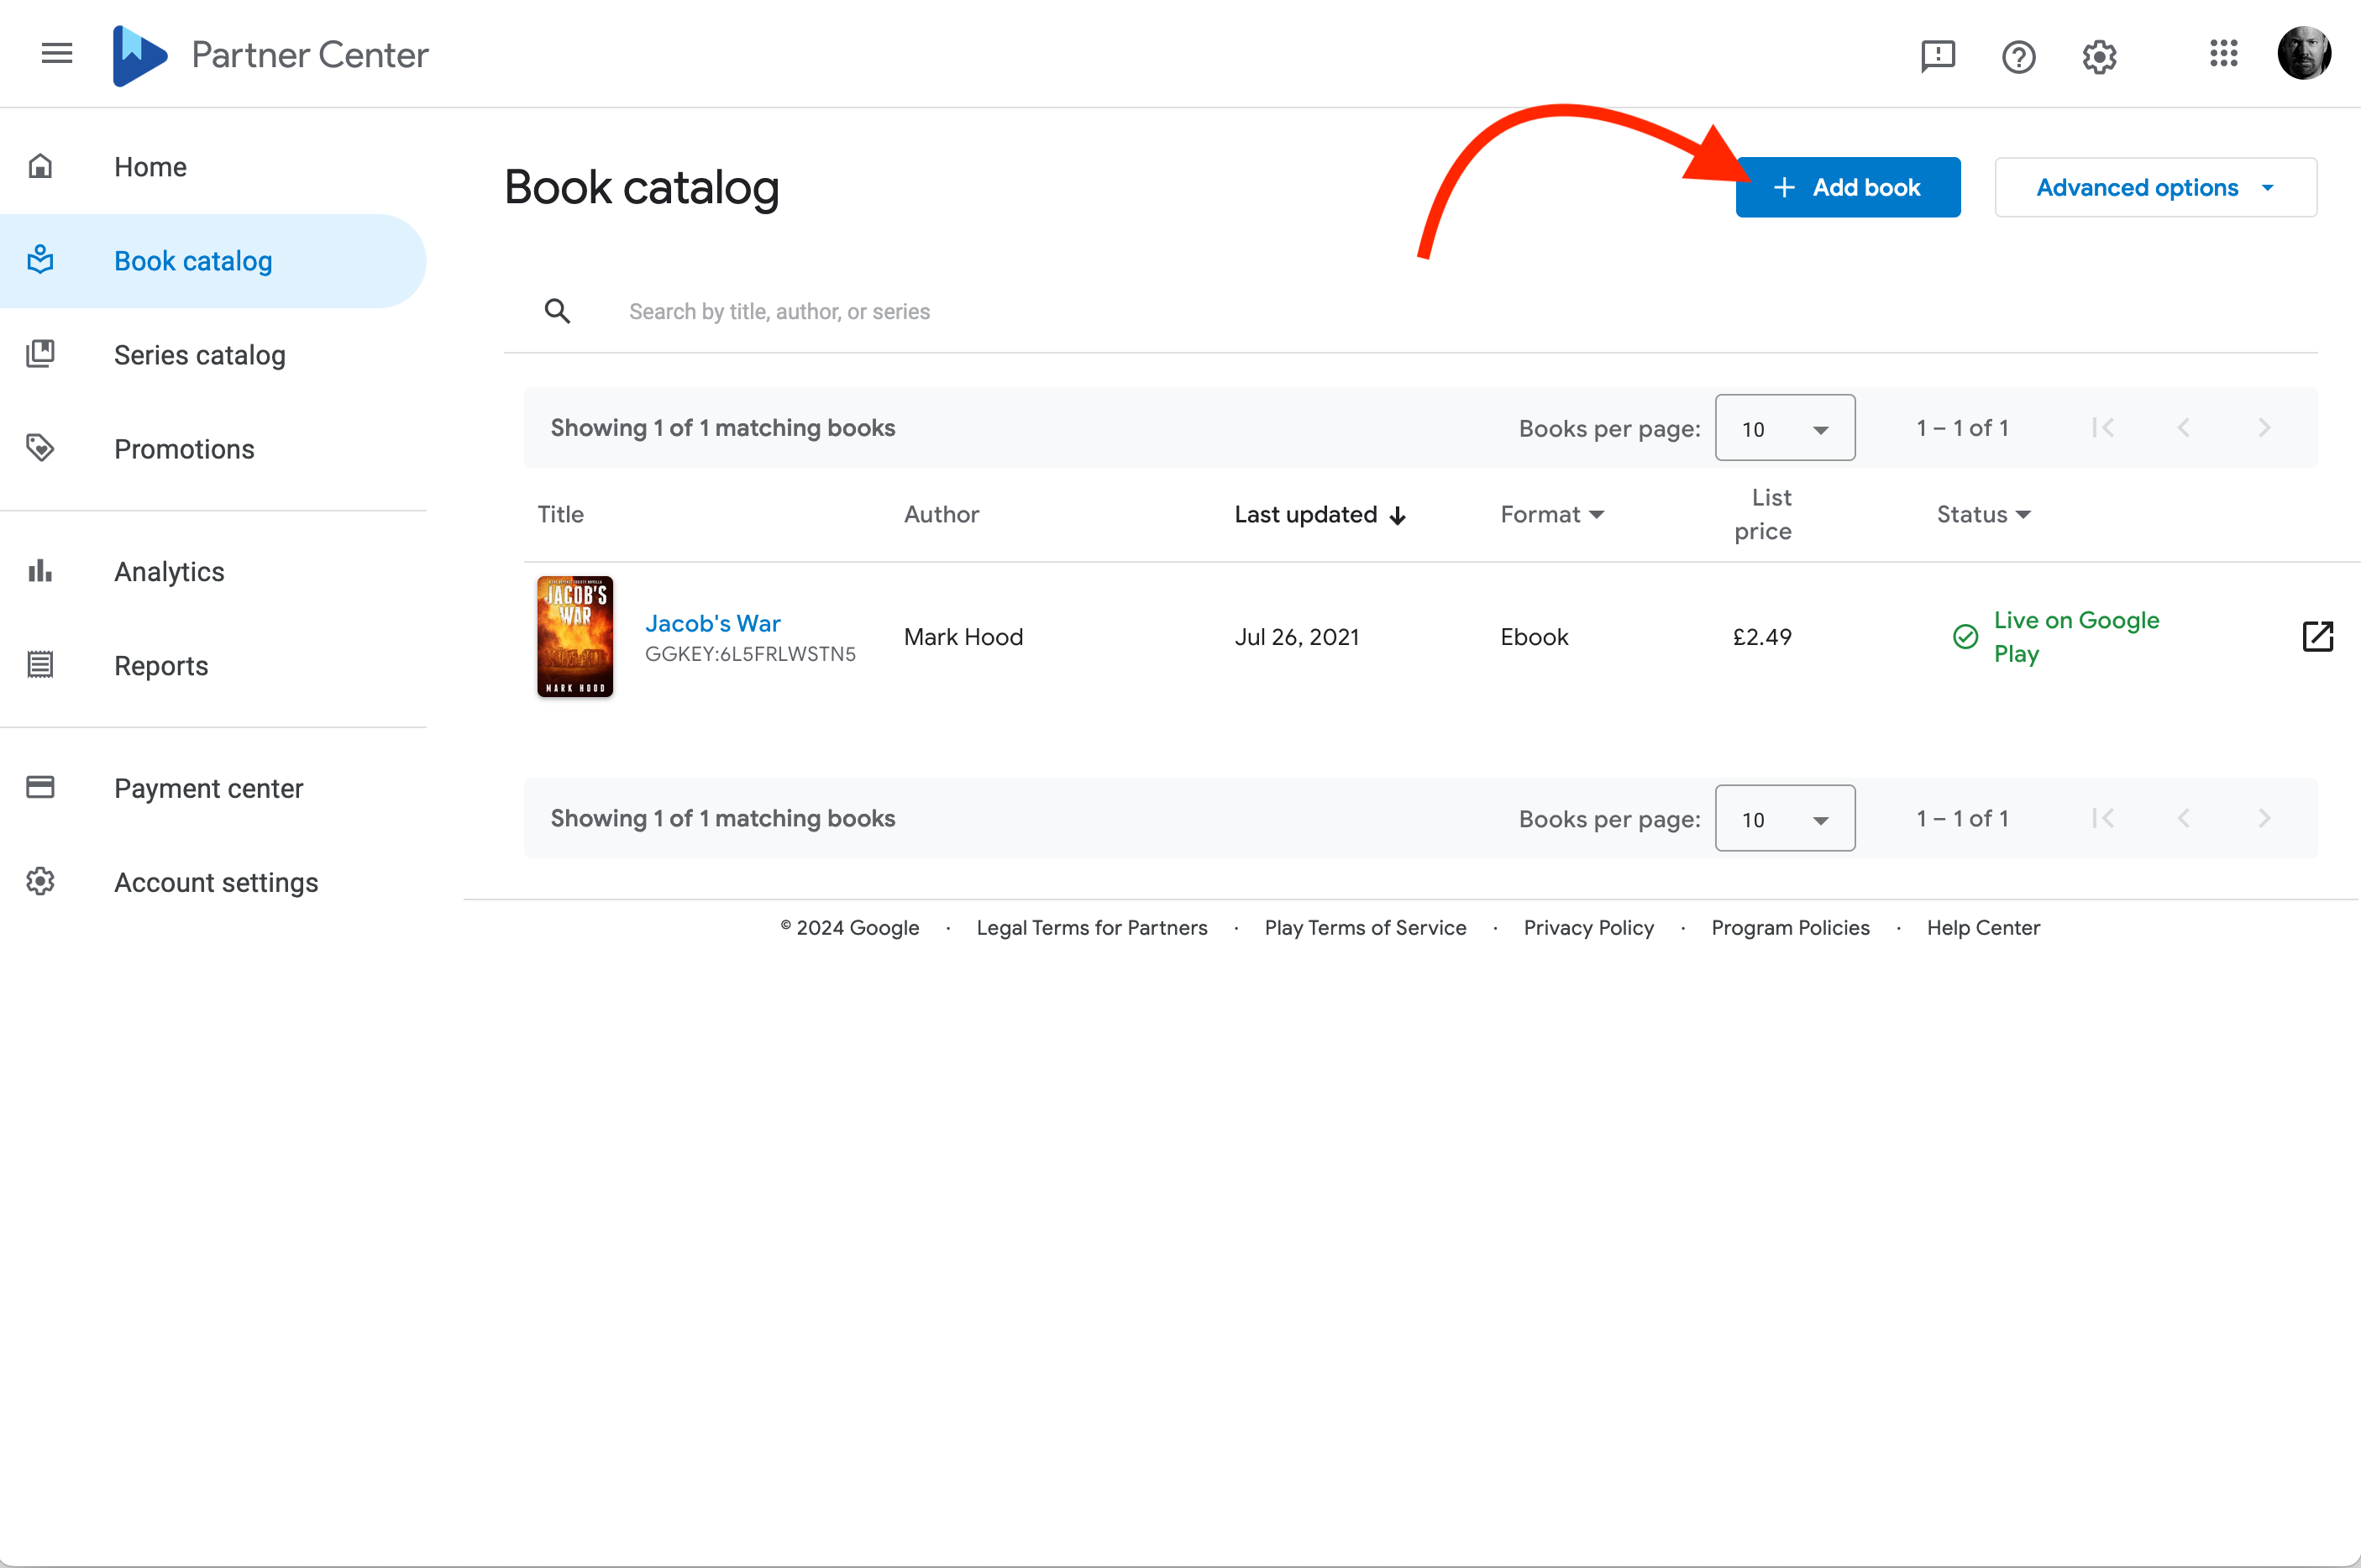Click the Jacob's War cover thumbnail
Screen dimensions: 2361x1568
tap(575, 636)
